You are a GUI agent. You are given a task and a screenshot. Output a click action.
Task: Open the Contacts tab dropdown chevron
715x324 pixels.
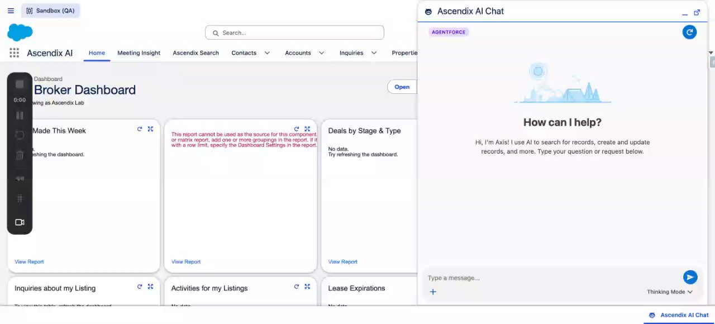coord(267,53)
